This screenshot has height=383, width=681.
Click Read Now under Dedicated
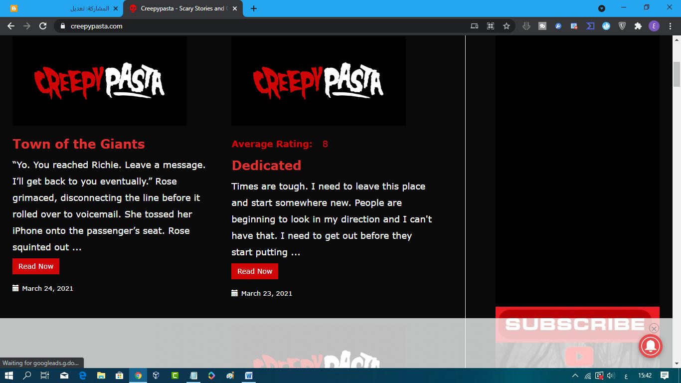[x=255, y=271]
